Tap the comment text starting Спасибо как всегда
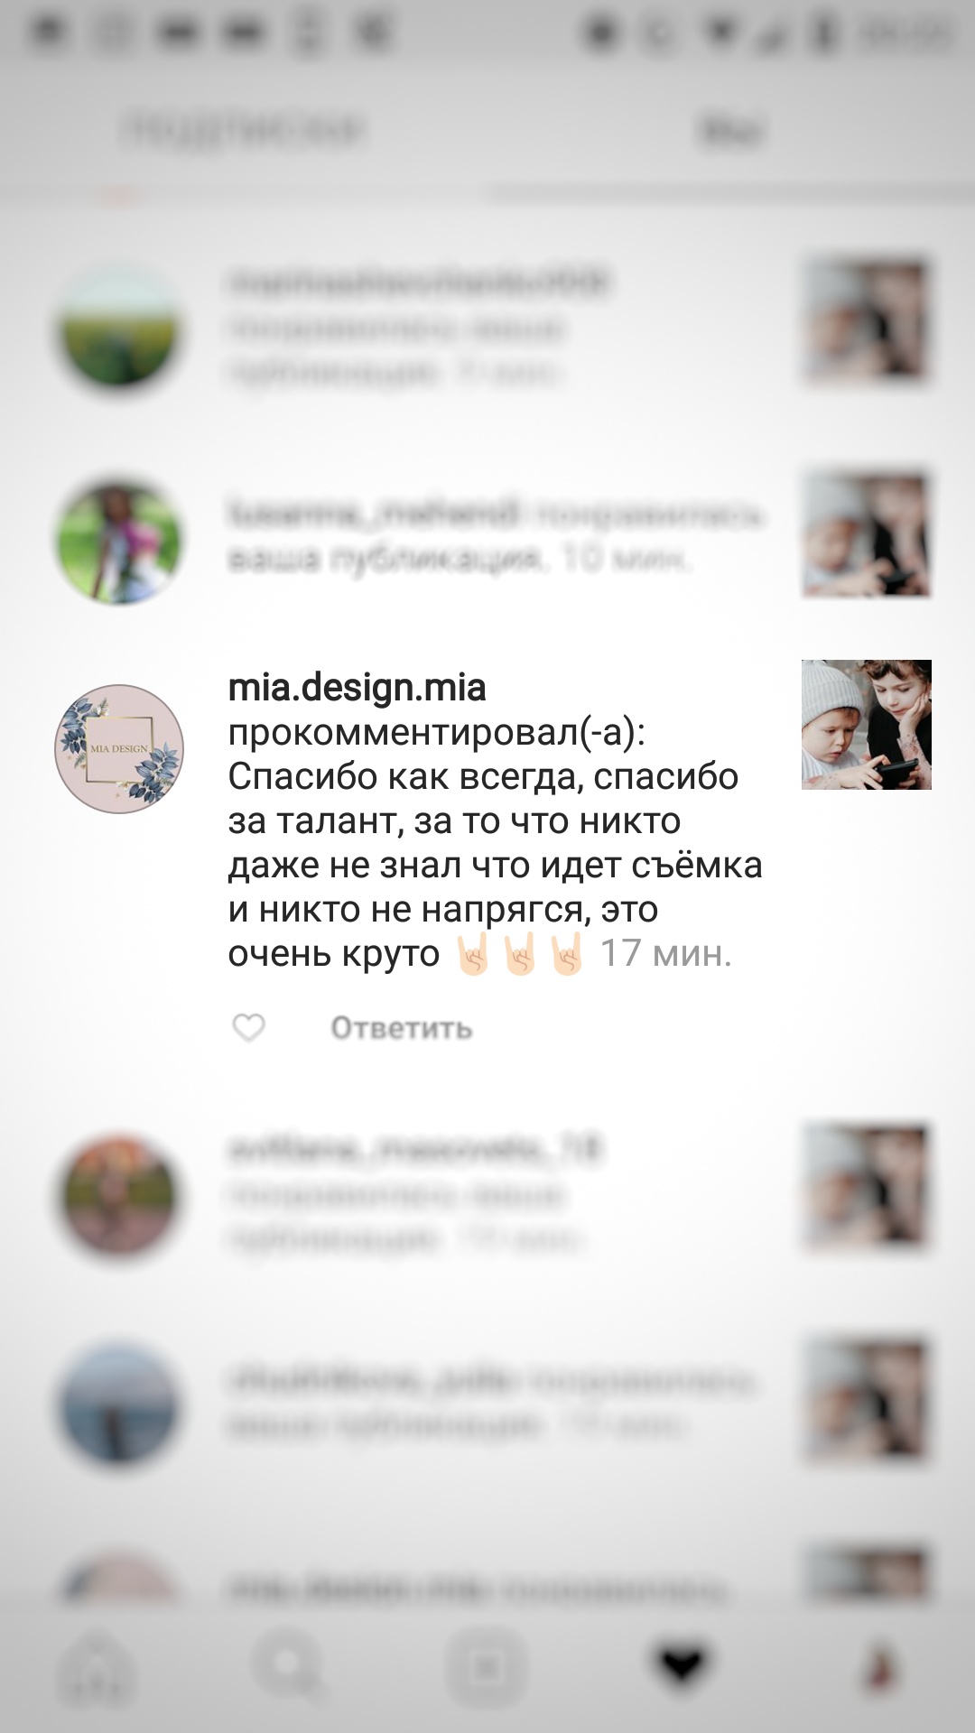 click(495, 865)
